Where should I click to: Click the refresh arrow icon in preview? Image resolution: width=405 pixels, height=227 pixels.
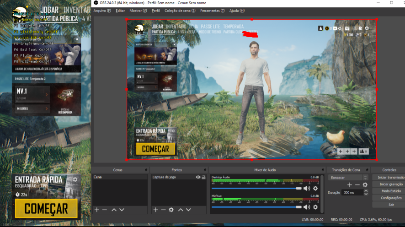pyautogui.click(x=340, y=28)
